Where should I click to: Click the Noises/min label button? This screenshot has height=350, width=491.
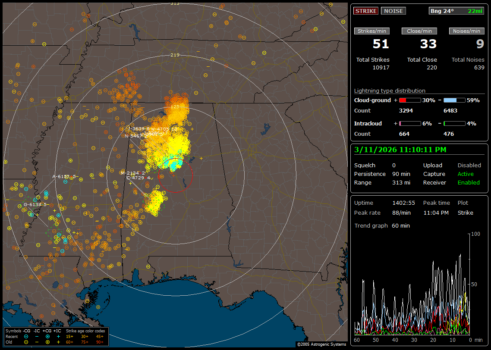coord(466,31)
